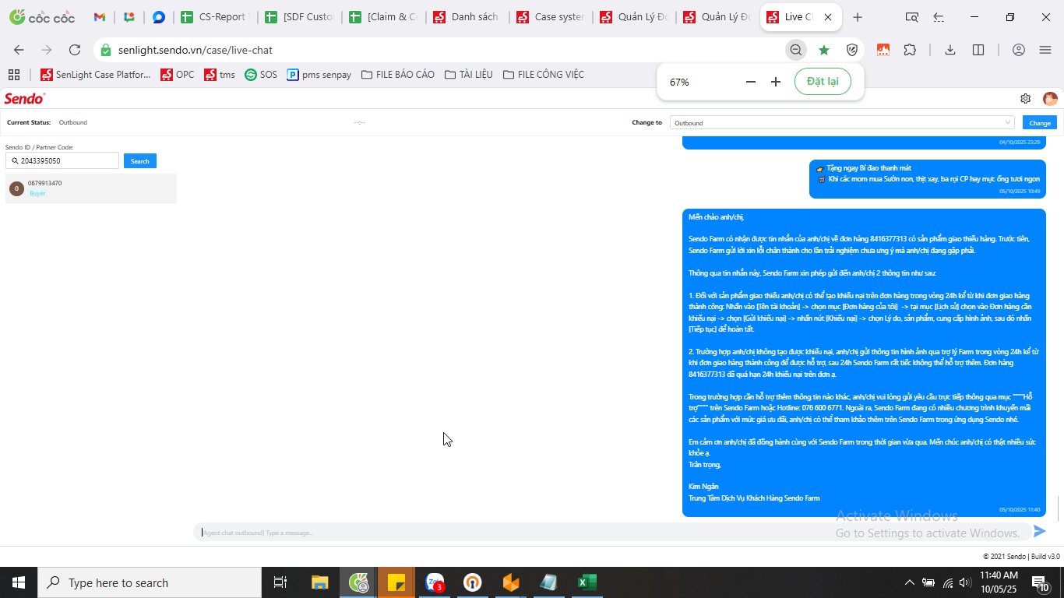Click the volume speaker tray icon

pos(965,582)
